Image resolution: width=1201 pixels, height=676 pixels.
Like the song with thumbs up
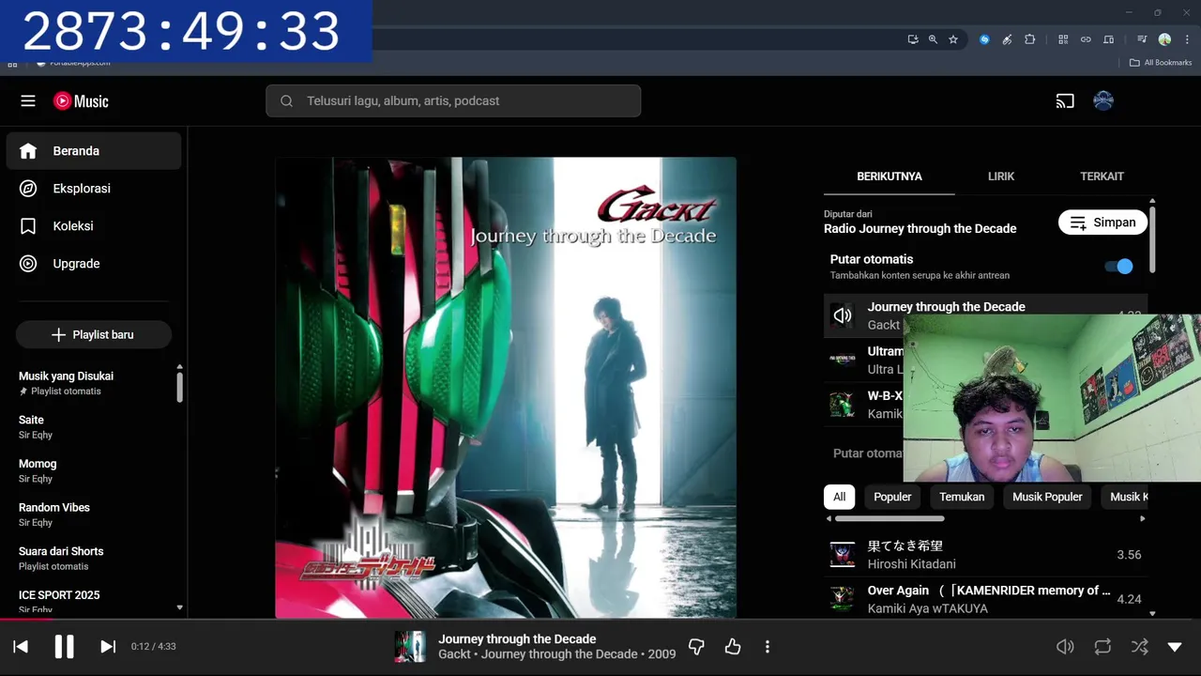tap(733, 646)
